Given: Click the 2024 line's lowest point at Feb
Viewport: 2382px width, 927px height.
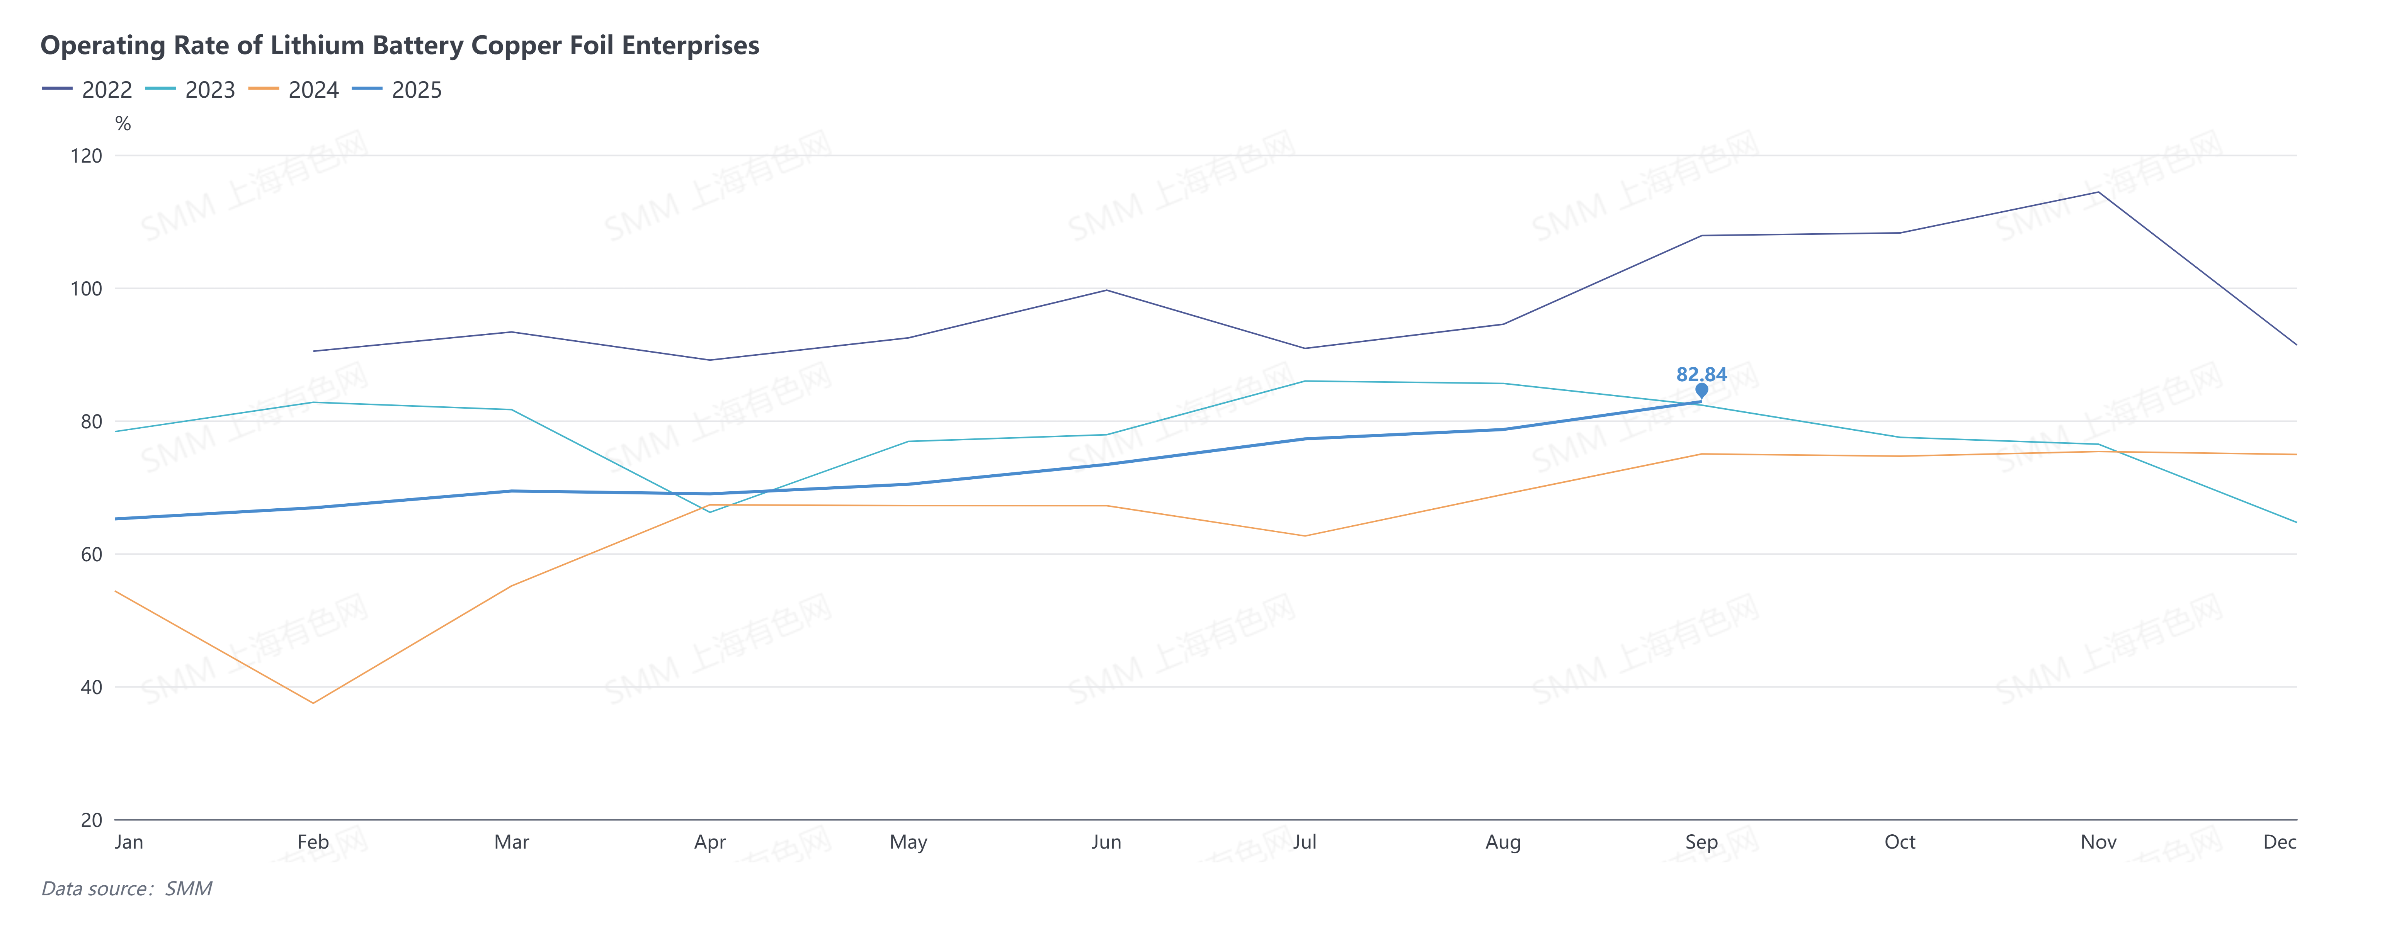Looking at the screenshot, I should (x=313, y=703).
